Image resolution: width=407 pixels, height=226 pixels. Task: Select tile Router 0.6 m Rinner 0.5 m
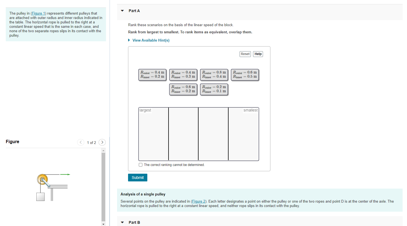click(245, 75)
